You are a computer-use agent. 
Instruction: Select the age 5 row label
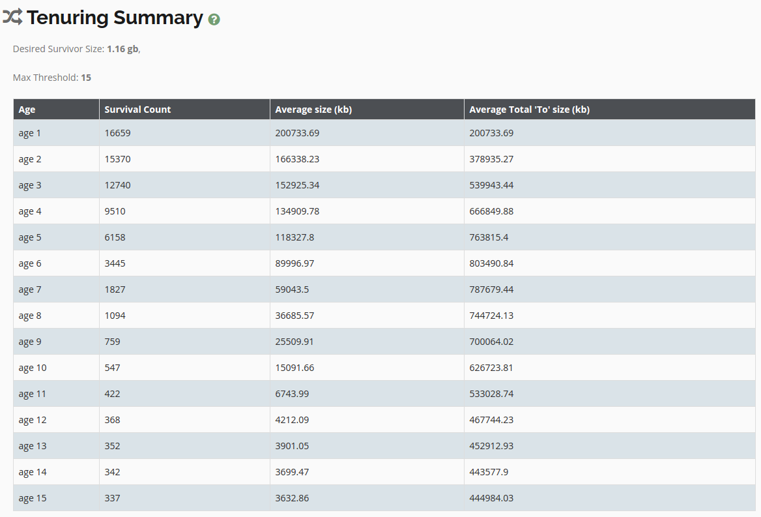click(x=29, y=238)
